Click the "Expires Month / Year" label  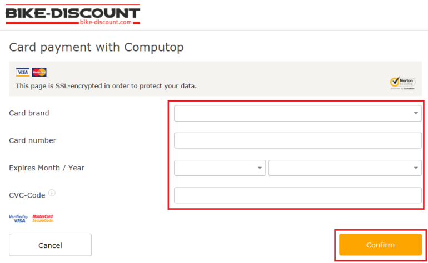47,168
